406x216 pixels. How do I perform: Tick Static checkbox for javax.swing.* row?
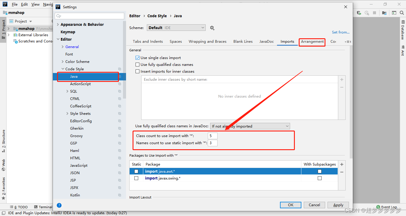coord(136,178)
